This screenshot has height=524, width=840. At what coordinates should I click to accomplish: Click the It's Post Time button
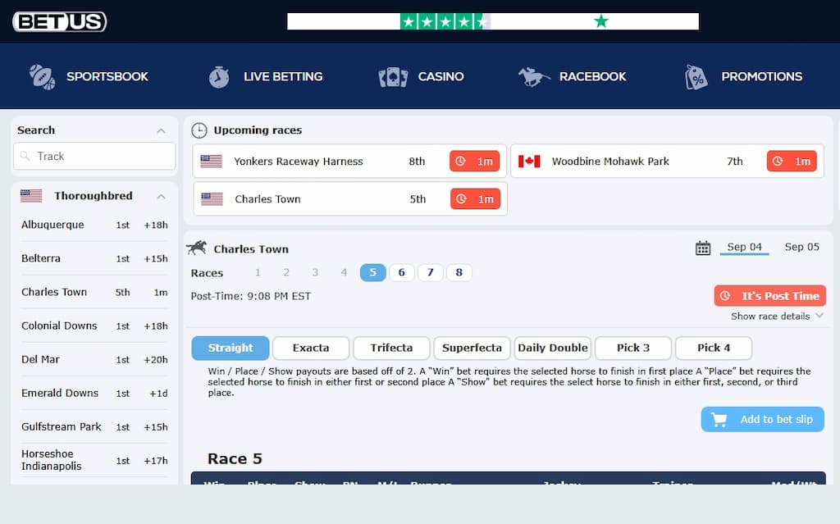[x=769, y=295]
